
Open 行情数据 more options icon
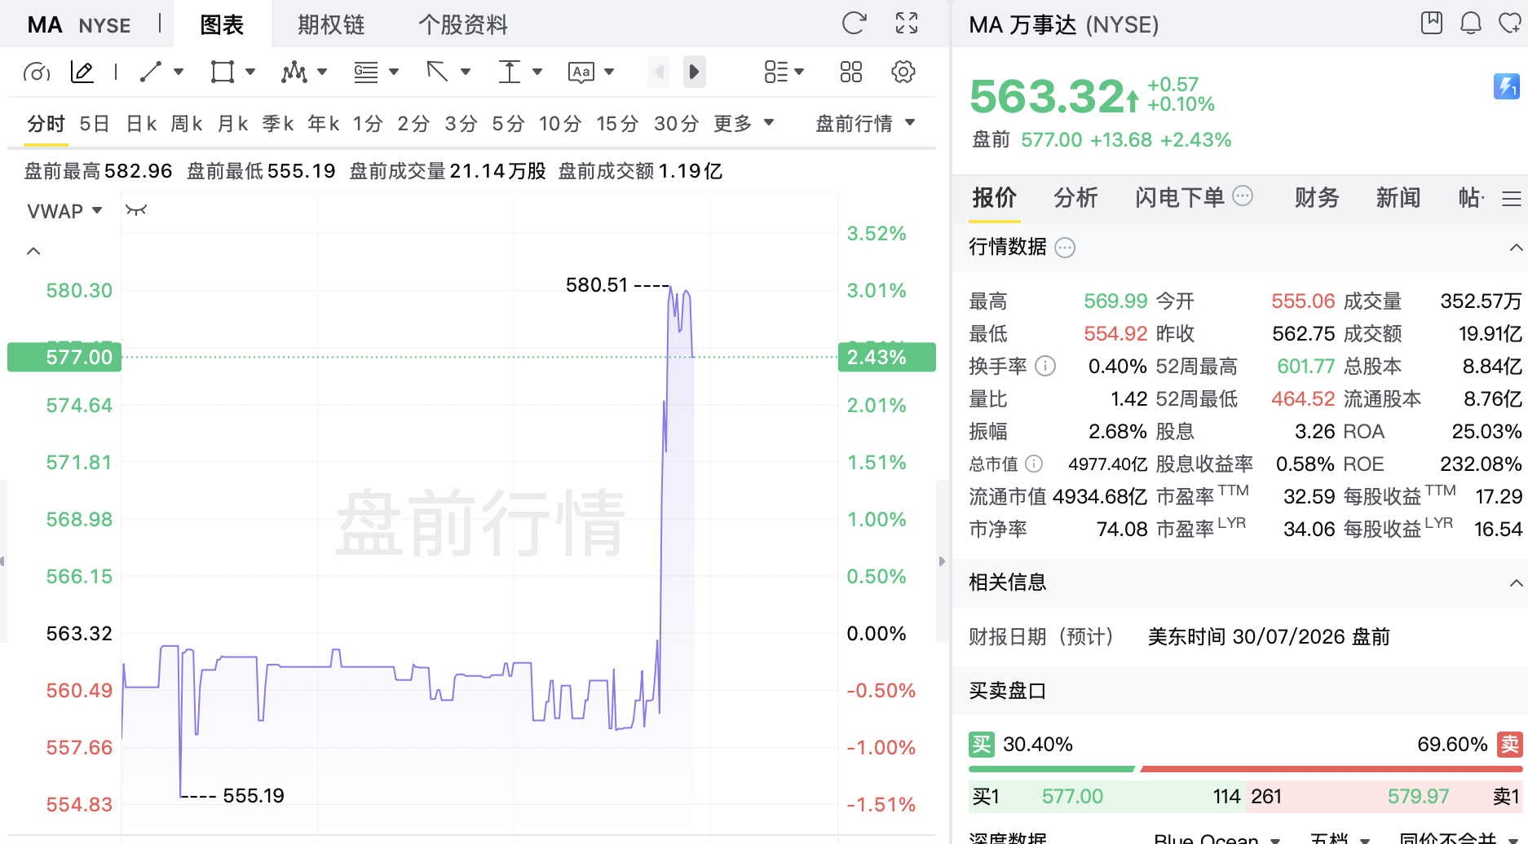click(x=1065, y=248)
